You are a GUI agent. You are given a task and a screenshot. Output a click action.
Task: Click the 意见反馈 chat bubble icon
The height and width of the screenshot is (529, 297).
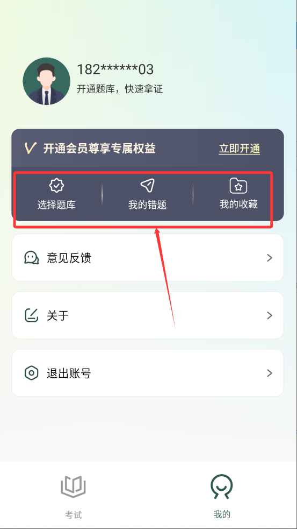(x=32, y=258)
